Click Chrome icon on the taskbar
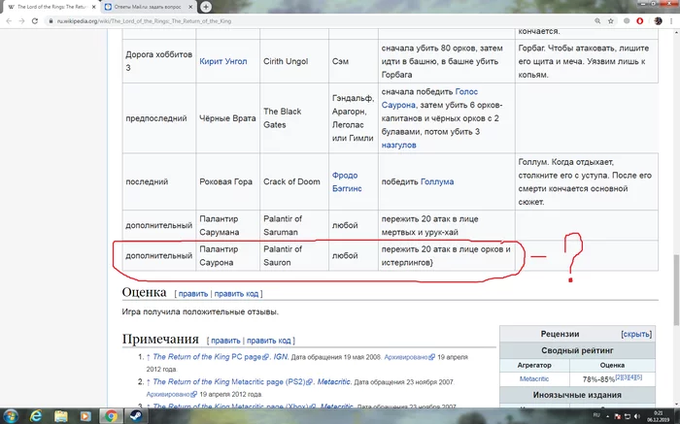 (111, 416)
